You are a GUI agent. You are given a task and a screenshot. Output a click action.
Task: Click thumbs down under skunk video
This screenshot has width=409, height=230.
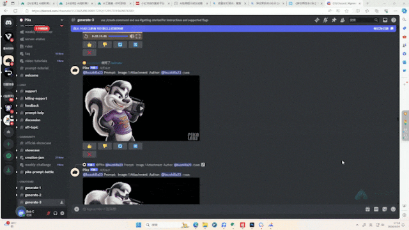[105, 146]
